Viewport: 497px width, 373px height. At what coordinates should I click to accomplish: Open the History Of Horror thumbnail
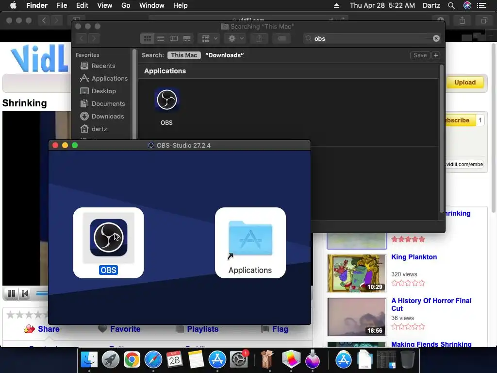pos(357,317)
